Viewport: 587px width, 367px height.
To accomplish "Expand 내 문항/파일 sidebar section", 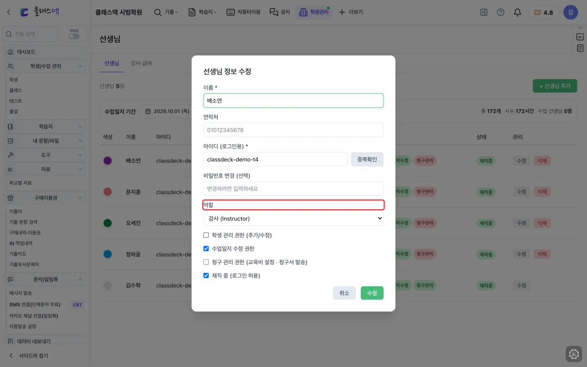I will pos(45,141).
